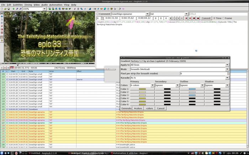The image size is (249, 155).
Task: Toggle the strikeout tag button
Action: [178, 18]
